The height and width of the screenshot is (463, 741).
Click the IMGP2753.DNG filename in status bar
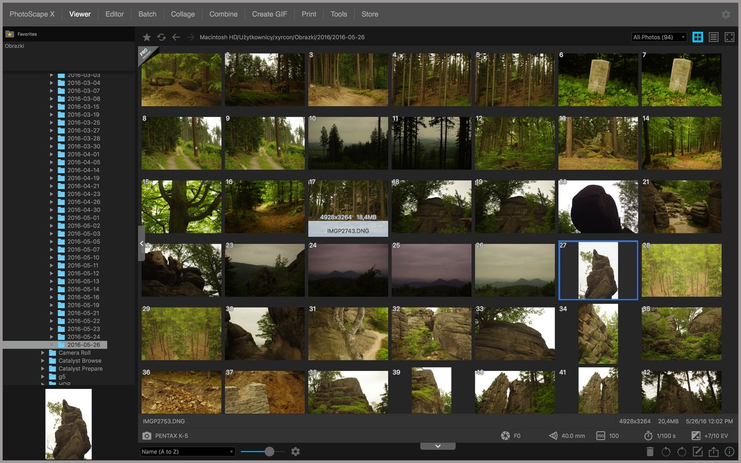(x=164, y=421)
